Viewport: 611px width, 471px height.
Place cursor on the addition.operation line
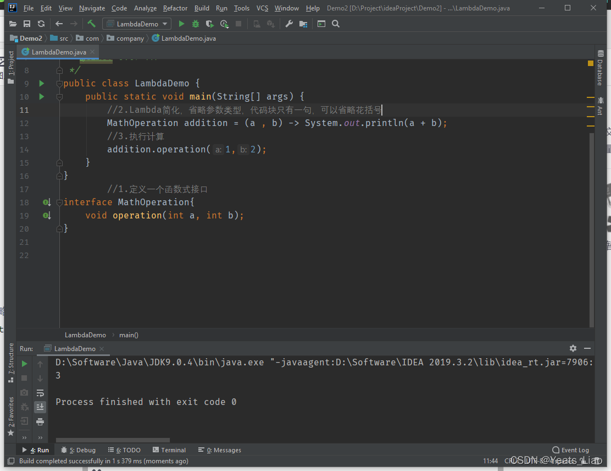click(187, 150)
